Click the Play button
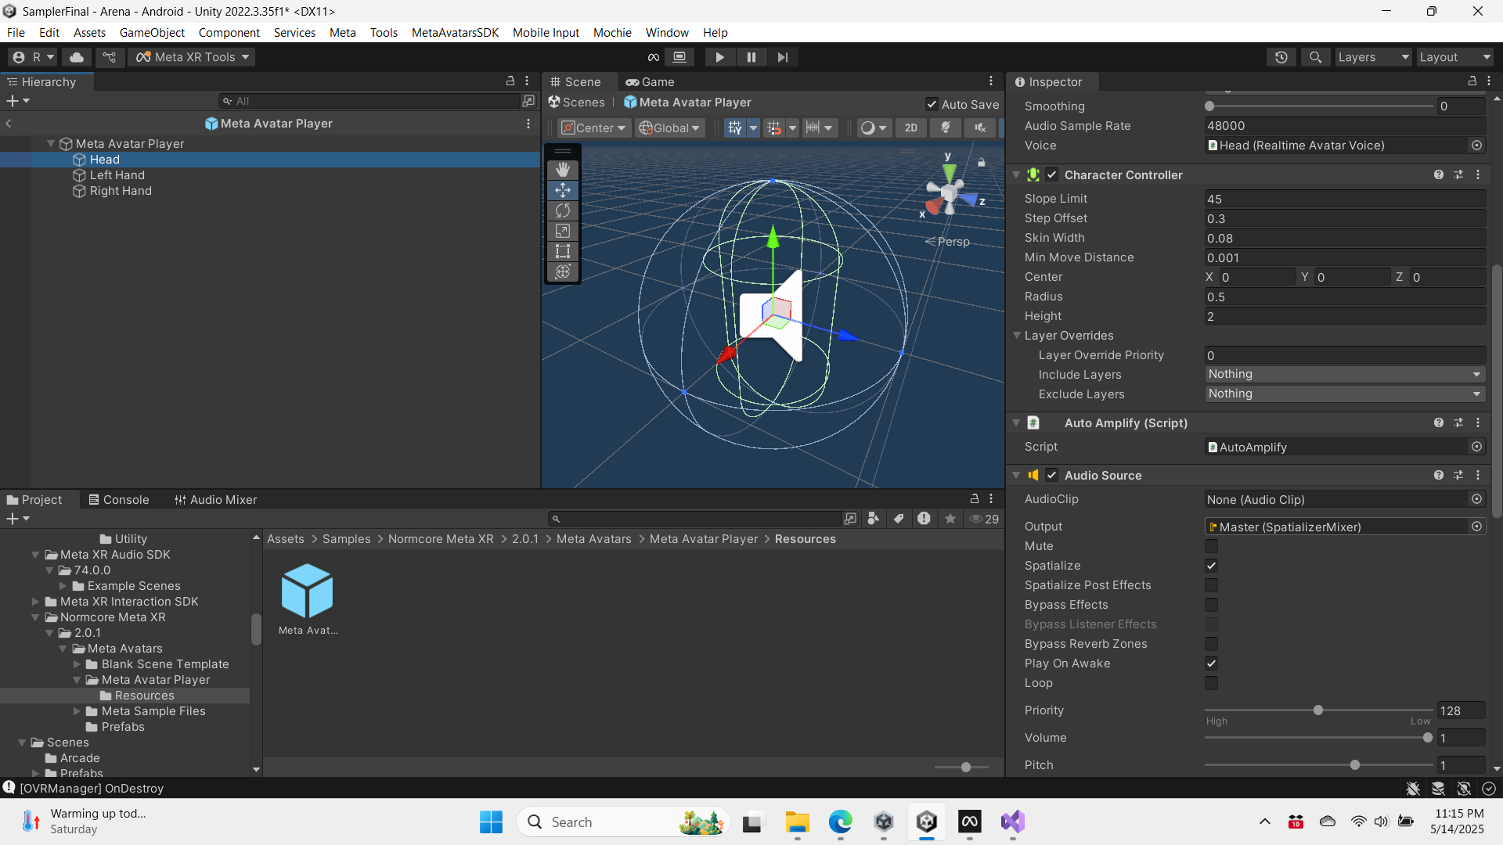1503x845 pixels. (719, 57)
